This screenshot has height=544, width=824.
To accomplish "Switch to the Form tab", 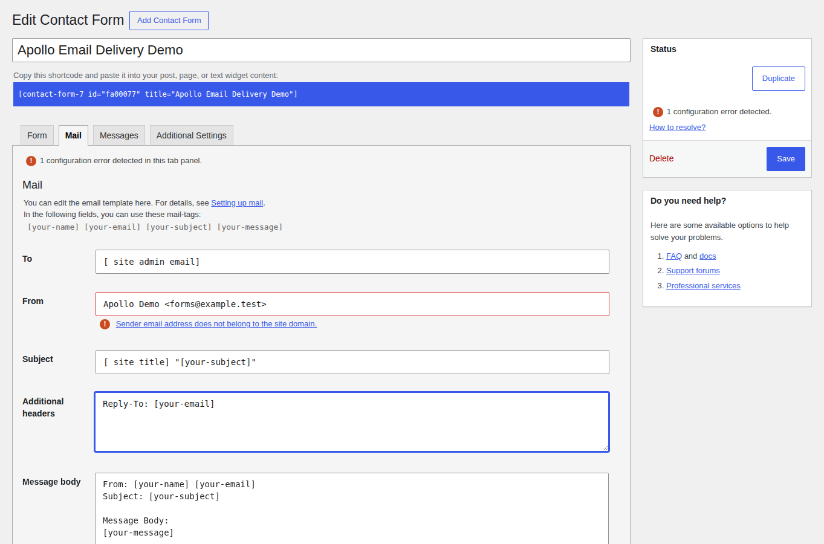I will click(37, 135).
